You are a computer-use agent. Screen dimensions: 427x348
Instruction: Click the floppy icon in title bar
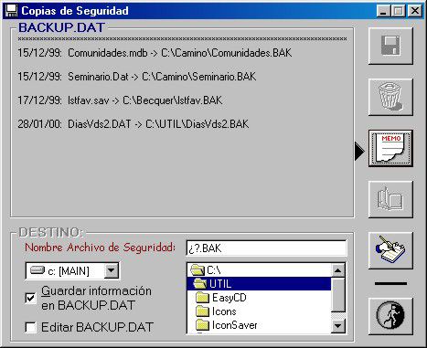click(12, 11)
